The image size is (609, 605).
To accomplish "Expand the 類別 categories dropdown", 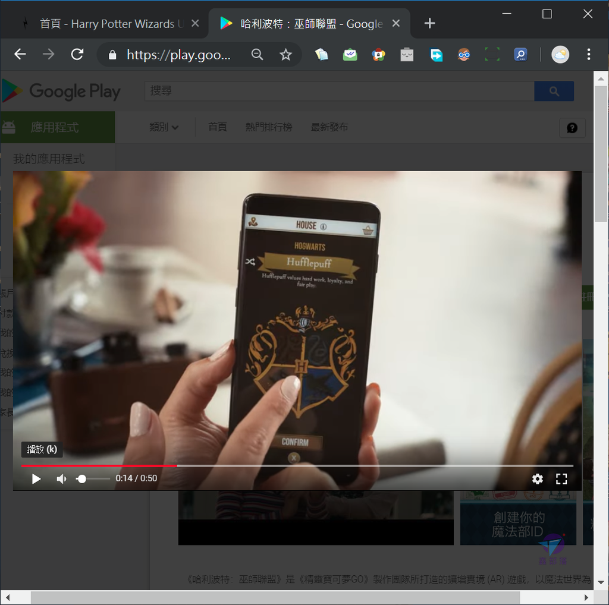I will [164, 127].
